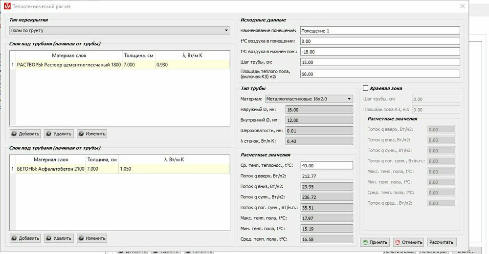Screen dimensions: 489x254
Task: Click the red Отменить icon
Action: (x=398, y=242)
